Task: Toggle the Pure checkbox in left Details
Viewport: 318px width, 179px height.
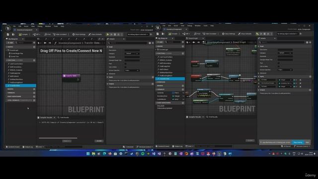Action: 125,64
